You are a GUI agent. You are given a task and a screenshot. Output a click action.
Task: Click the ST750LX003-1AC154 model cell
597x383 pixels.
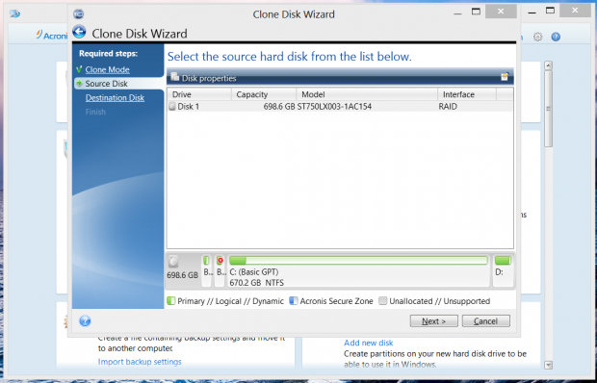pyautogui.click(x=334, y=107)
